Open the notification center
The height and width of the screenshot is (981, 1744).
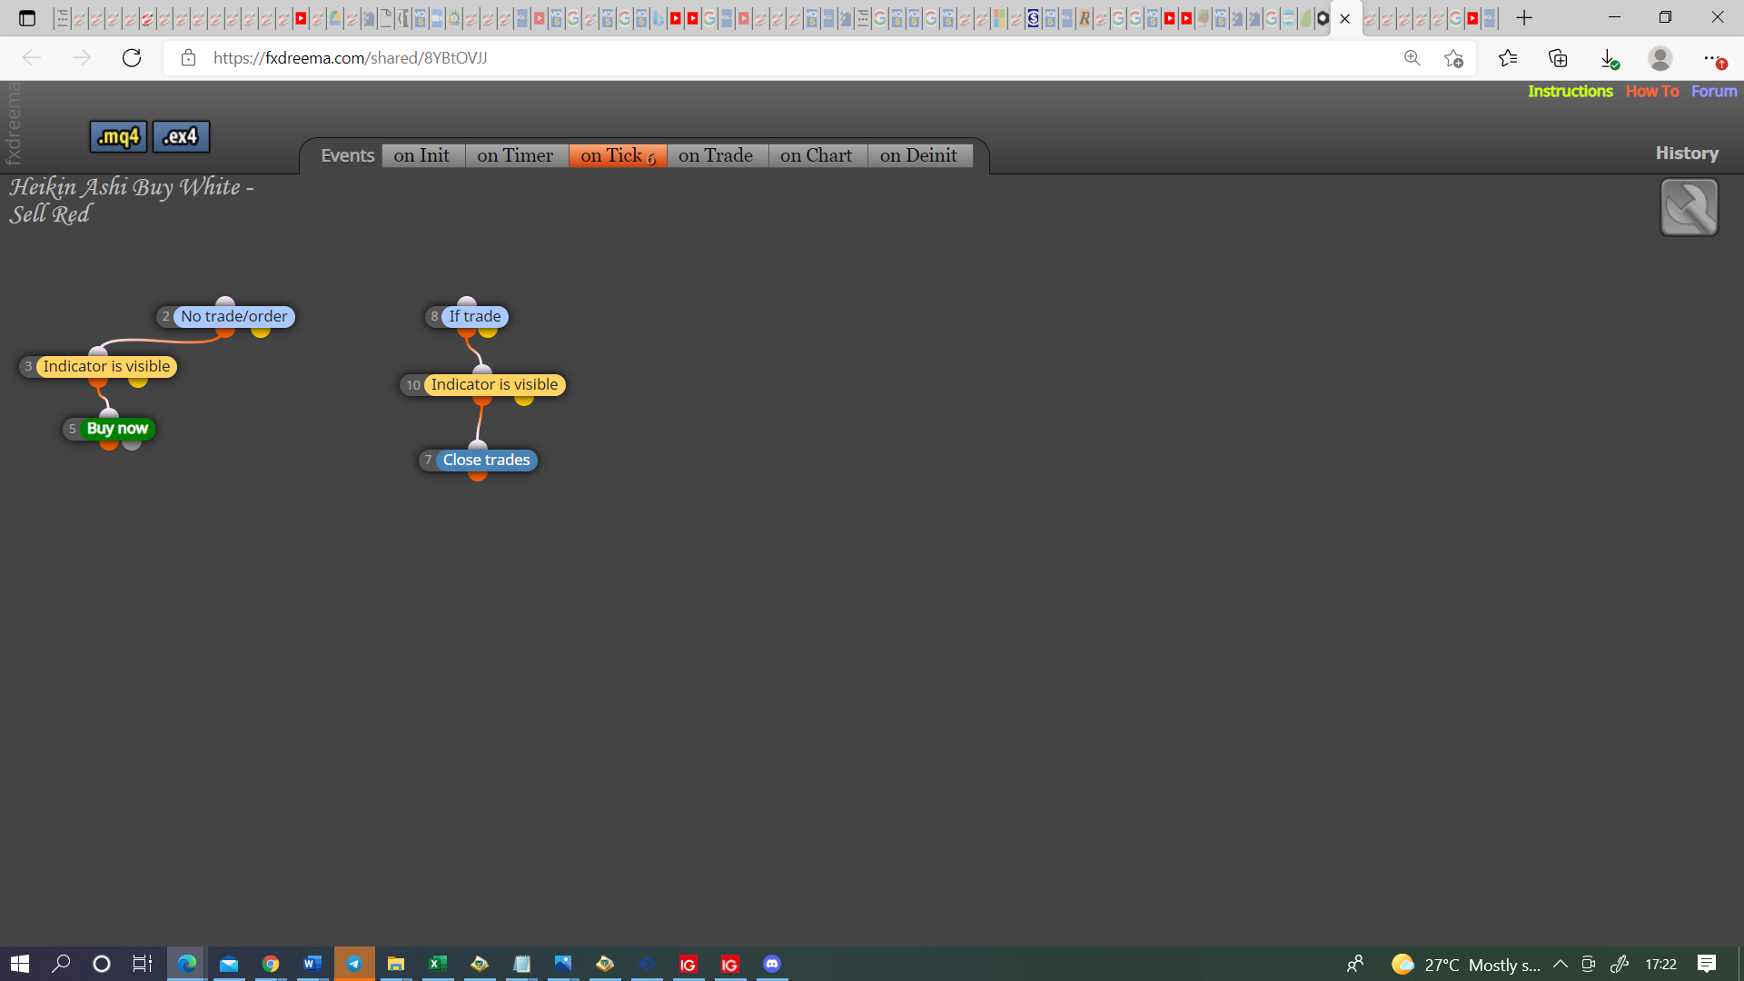[1707, 964]
